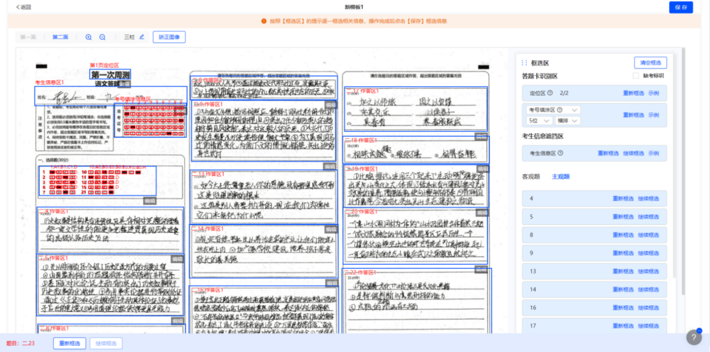Image resolution: width=710 pixels, height=352 pixels.
Task: Click the pencil edit icon beside 三栏
Action: [142, 37]
